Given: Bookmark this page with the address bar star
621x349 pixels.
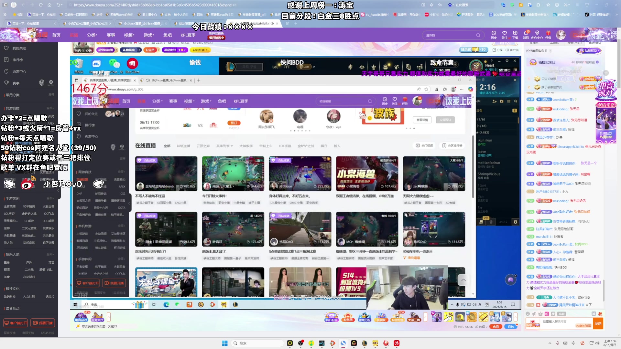Looking at the screenshot, I should (440, 5).
